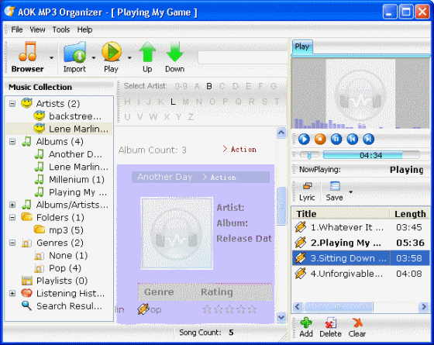The height and width of the screenshot is (345, 434).
Task: Select the Millenium (1) album
Action: click(70, 180)
